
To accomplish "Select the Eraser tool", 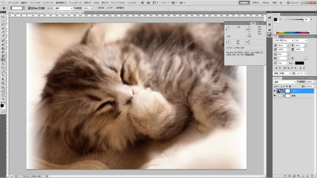I will pos(3,56).
